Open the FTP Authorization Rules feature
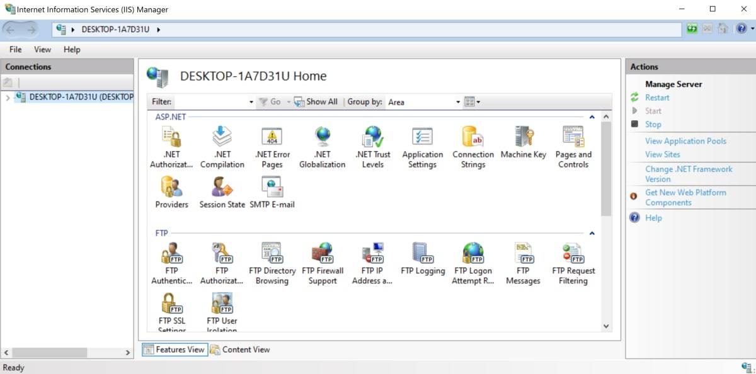Viewport: 756px width, 374px height. point(222,264)
